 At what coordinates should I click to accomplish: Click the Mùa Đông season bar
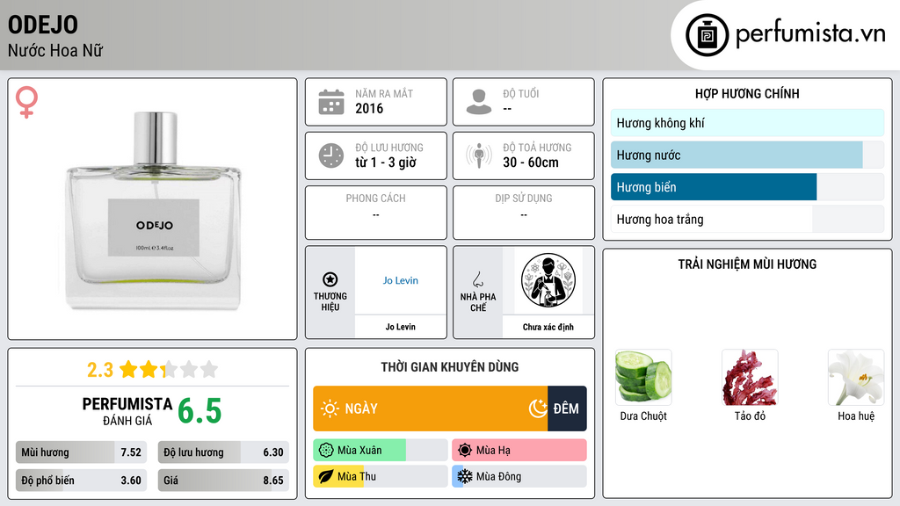(519, 476)
